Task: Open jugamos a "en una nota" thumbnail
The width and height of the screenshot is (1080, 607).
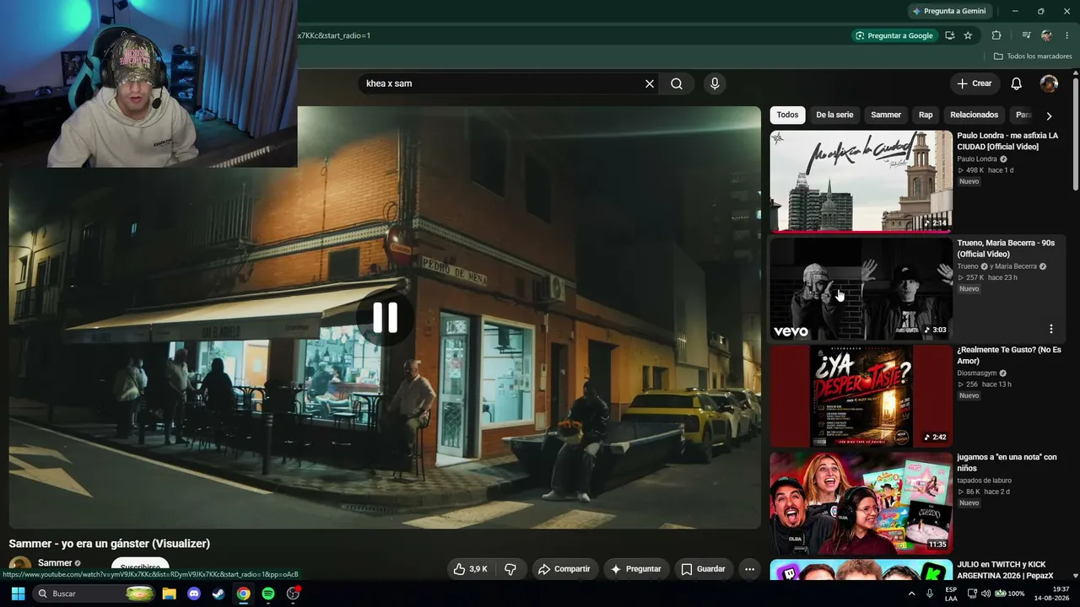Action: (x=861, y=502)
